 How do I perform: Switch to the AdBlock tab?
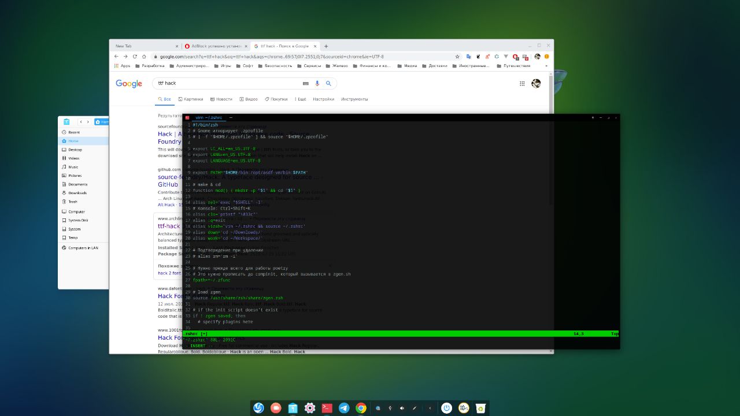pyautogui.click(x=215, y=46)
